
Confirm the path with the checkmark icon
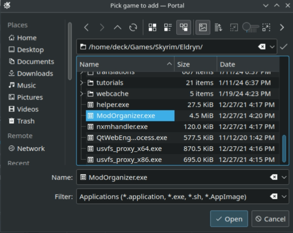pyautogui.click(x=283, y=47)
